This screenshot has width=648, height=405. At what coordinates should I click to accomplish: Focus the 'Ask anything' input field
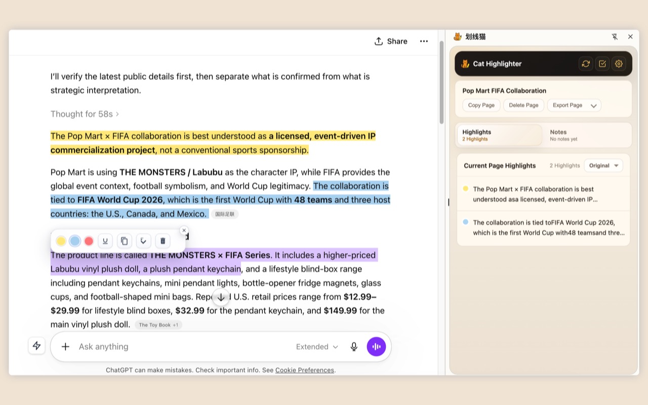[x=182, y=347]
